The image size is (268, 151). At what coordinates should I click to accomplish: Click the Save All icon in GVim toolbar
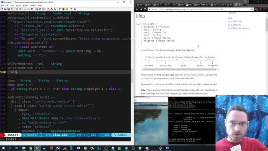coord(9,9)
